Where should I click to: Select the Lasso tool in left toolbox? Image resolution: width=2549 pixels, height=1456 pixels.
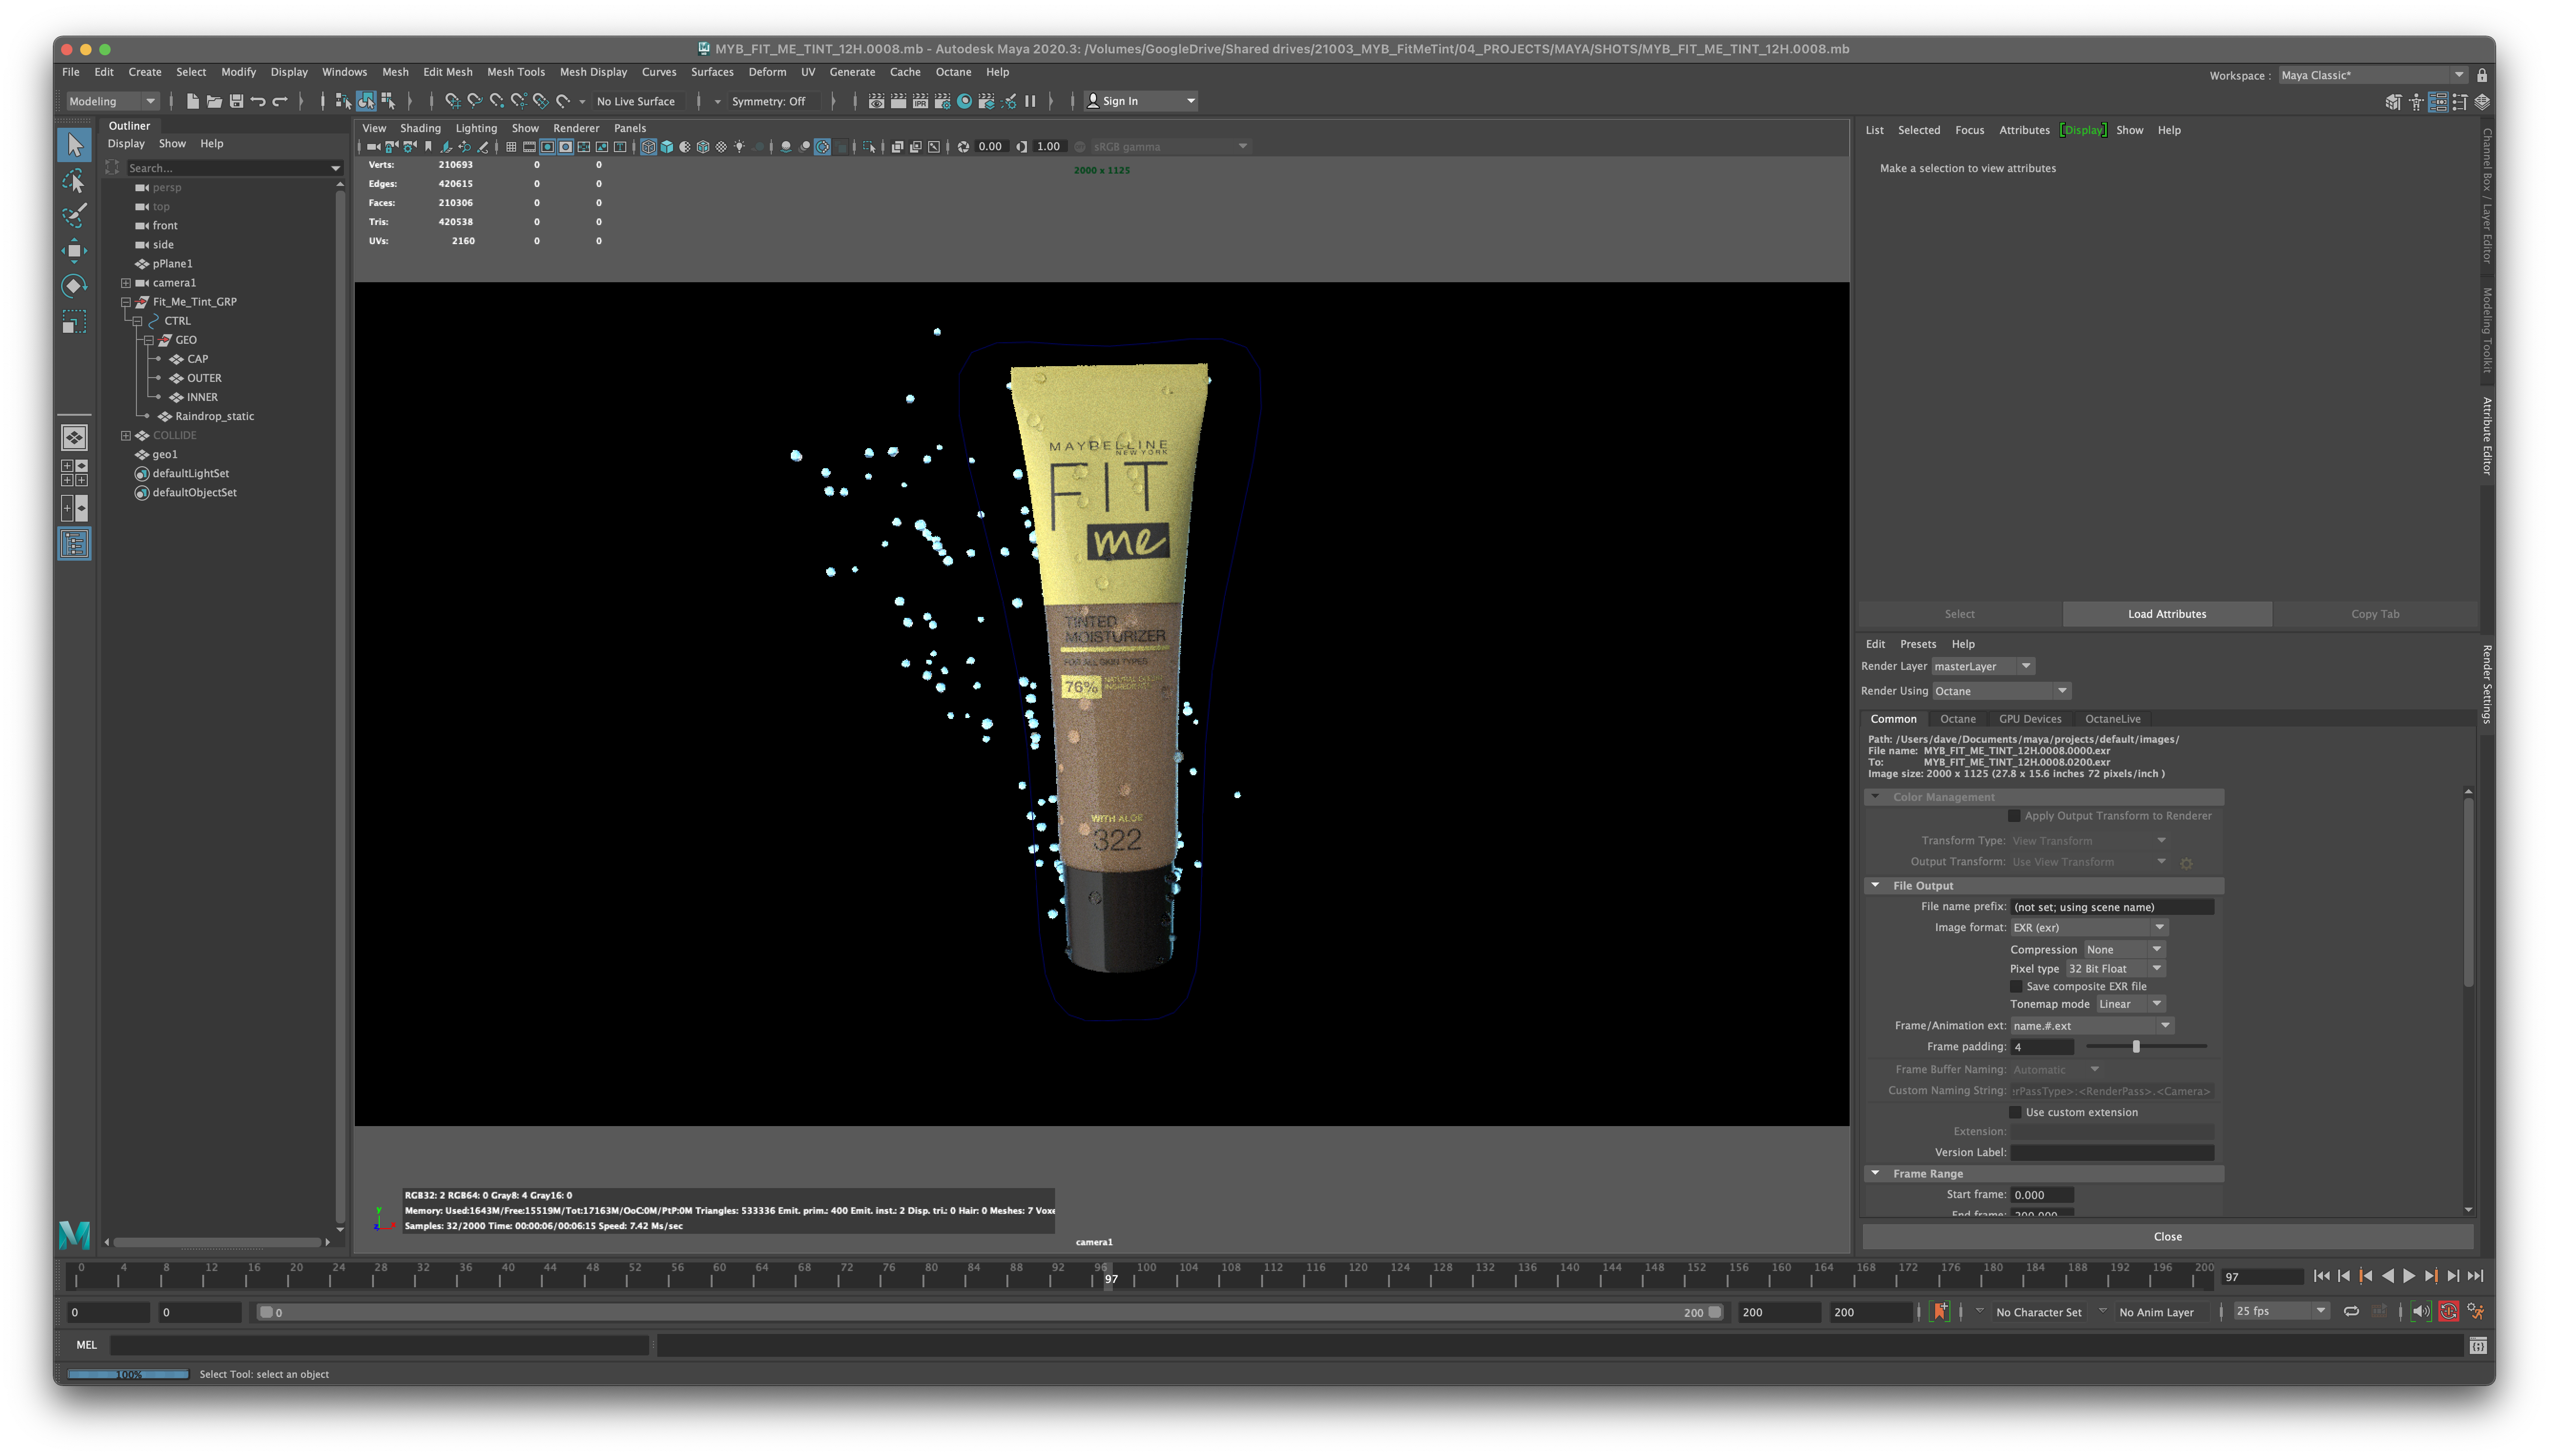click(x=73, y=181)
